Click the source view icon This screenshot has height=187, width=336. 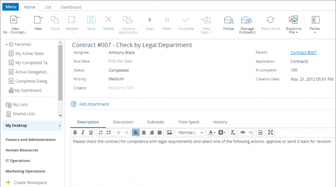click(261, 133)
